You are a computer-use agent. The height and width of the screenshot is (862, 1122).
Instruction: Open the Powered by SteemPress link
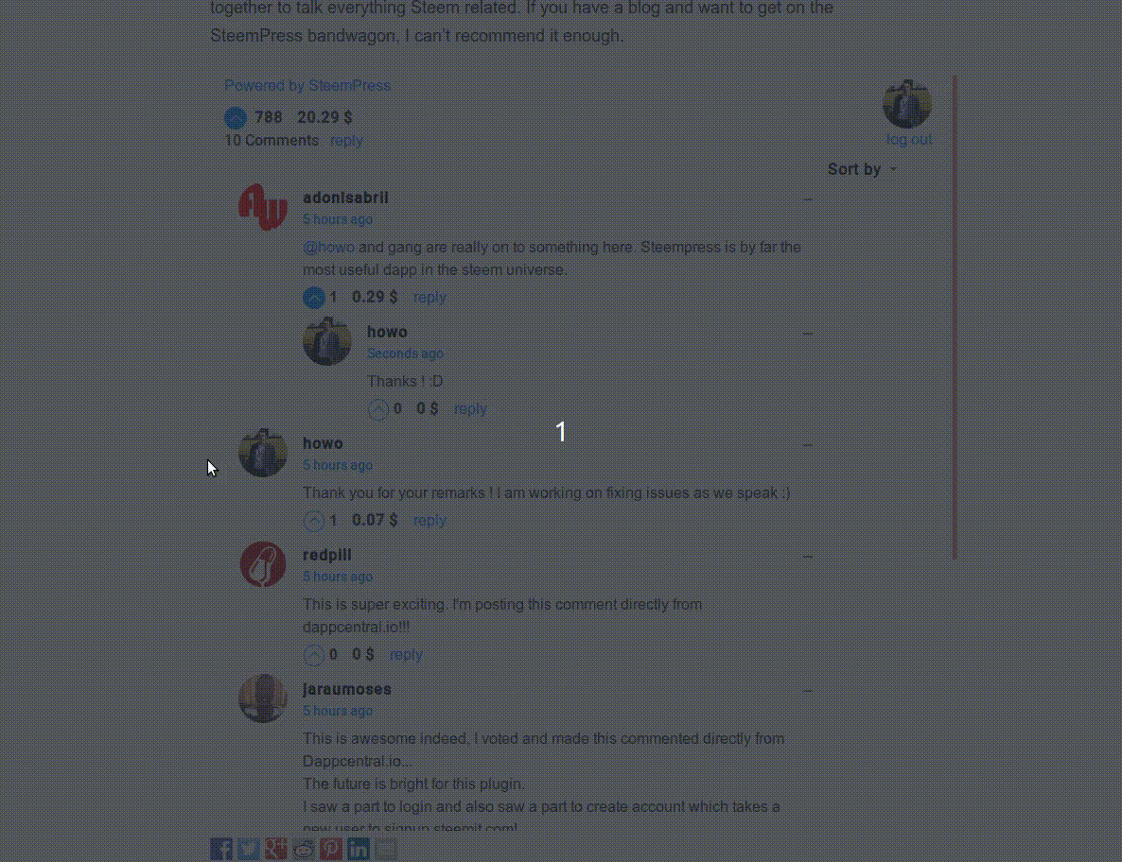tap(307, 86)
